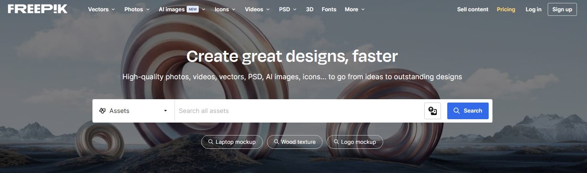Open the Assets type dropdown
The image size is (587, 173).
coord(133,111)
